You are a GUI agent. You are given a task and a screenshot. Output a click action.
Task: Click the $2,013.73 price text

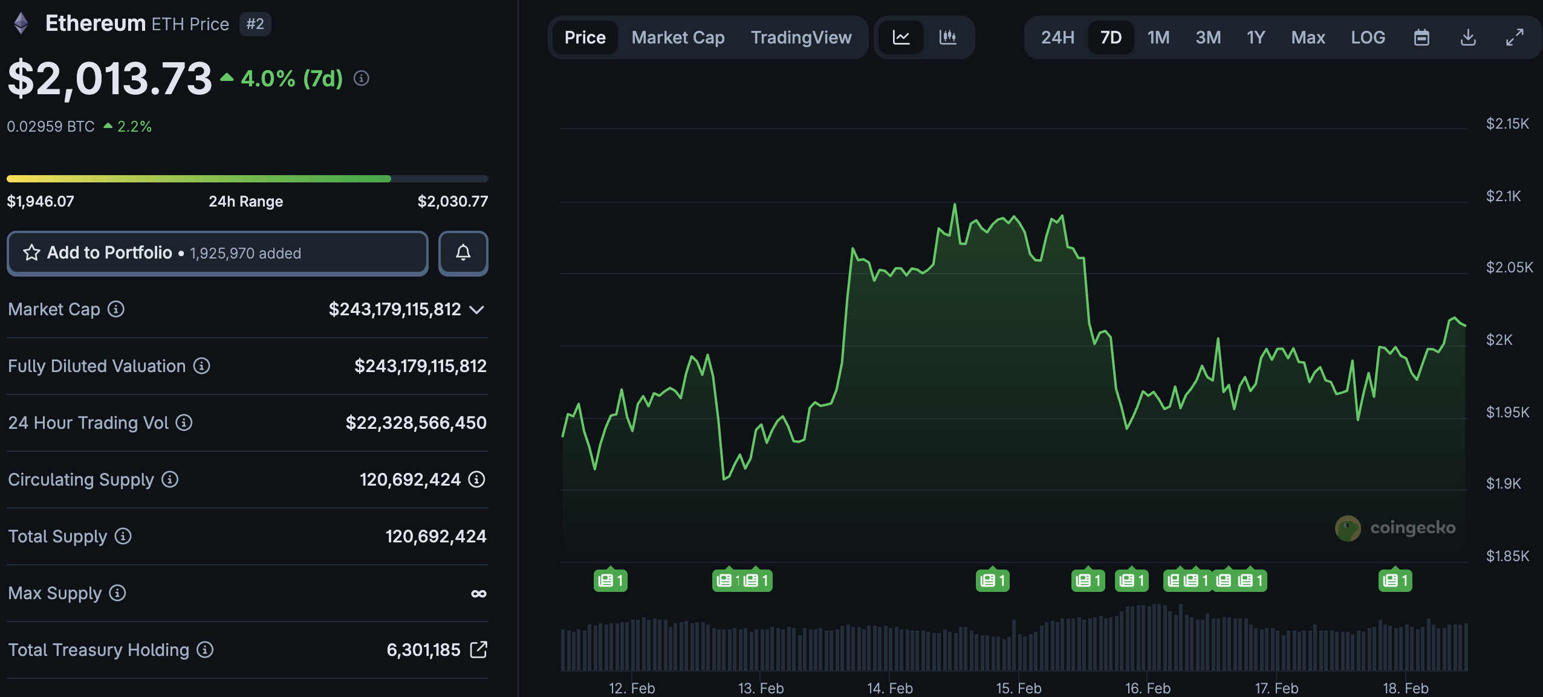(x=109, y=79)
